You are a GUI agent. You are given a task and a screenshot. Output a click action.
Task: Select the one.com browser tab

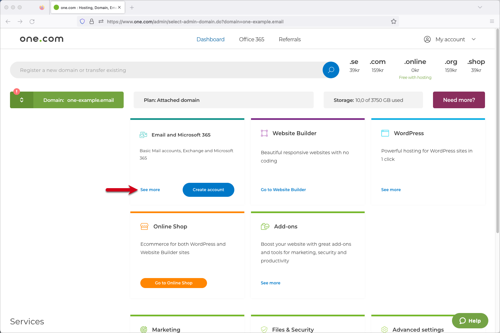(88, 7)
